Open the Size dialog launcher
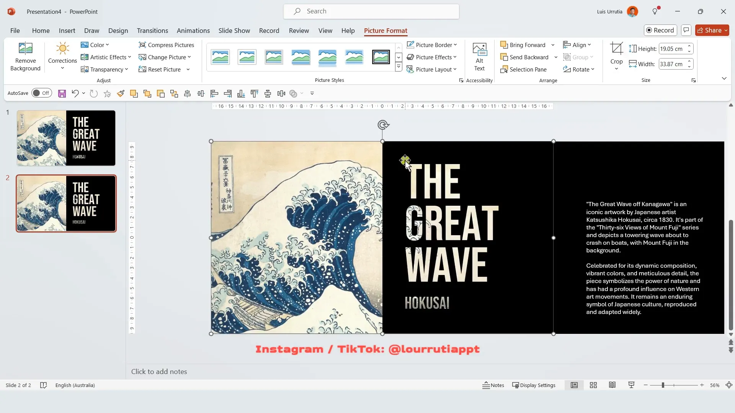 pyautogui.click(x=693, y=80)
